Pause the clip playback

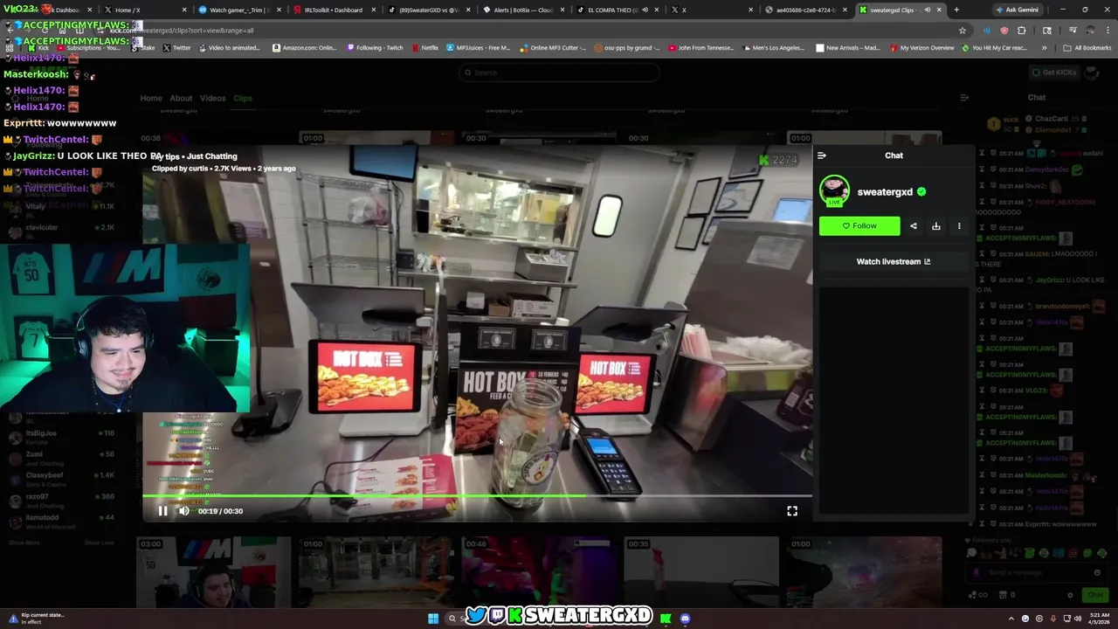(x=162, y=511)
